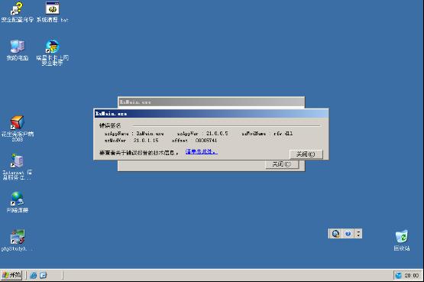Click 关闭 in front RsMain.exe dialog
This screenshot has width=424, height=282.
[x=306, y=154]
